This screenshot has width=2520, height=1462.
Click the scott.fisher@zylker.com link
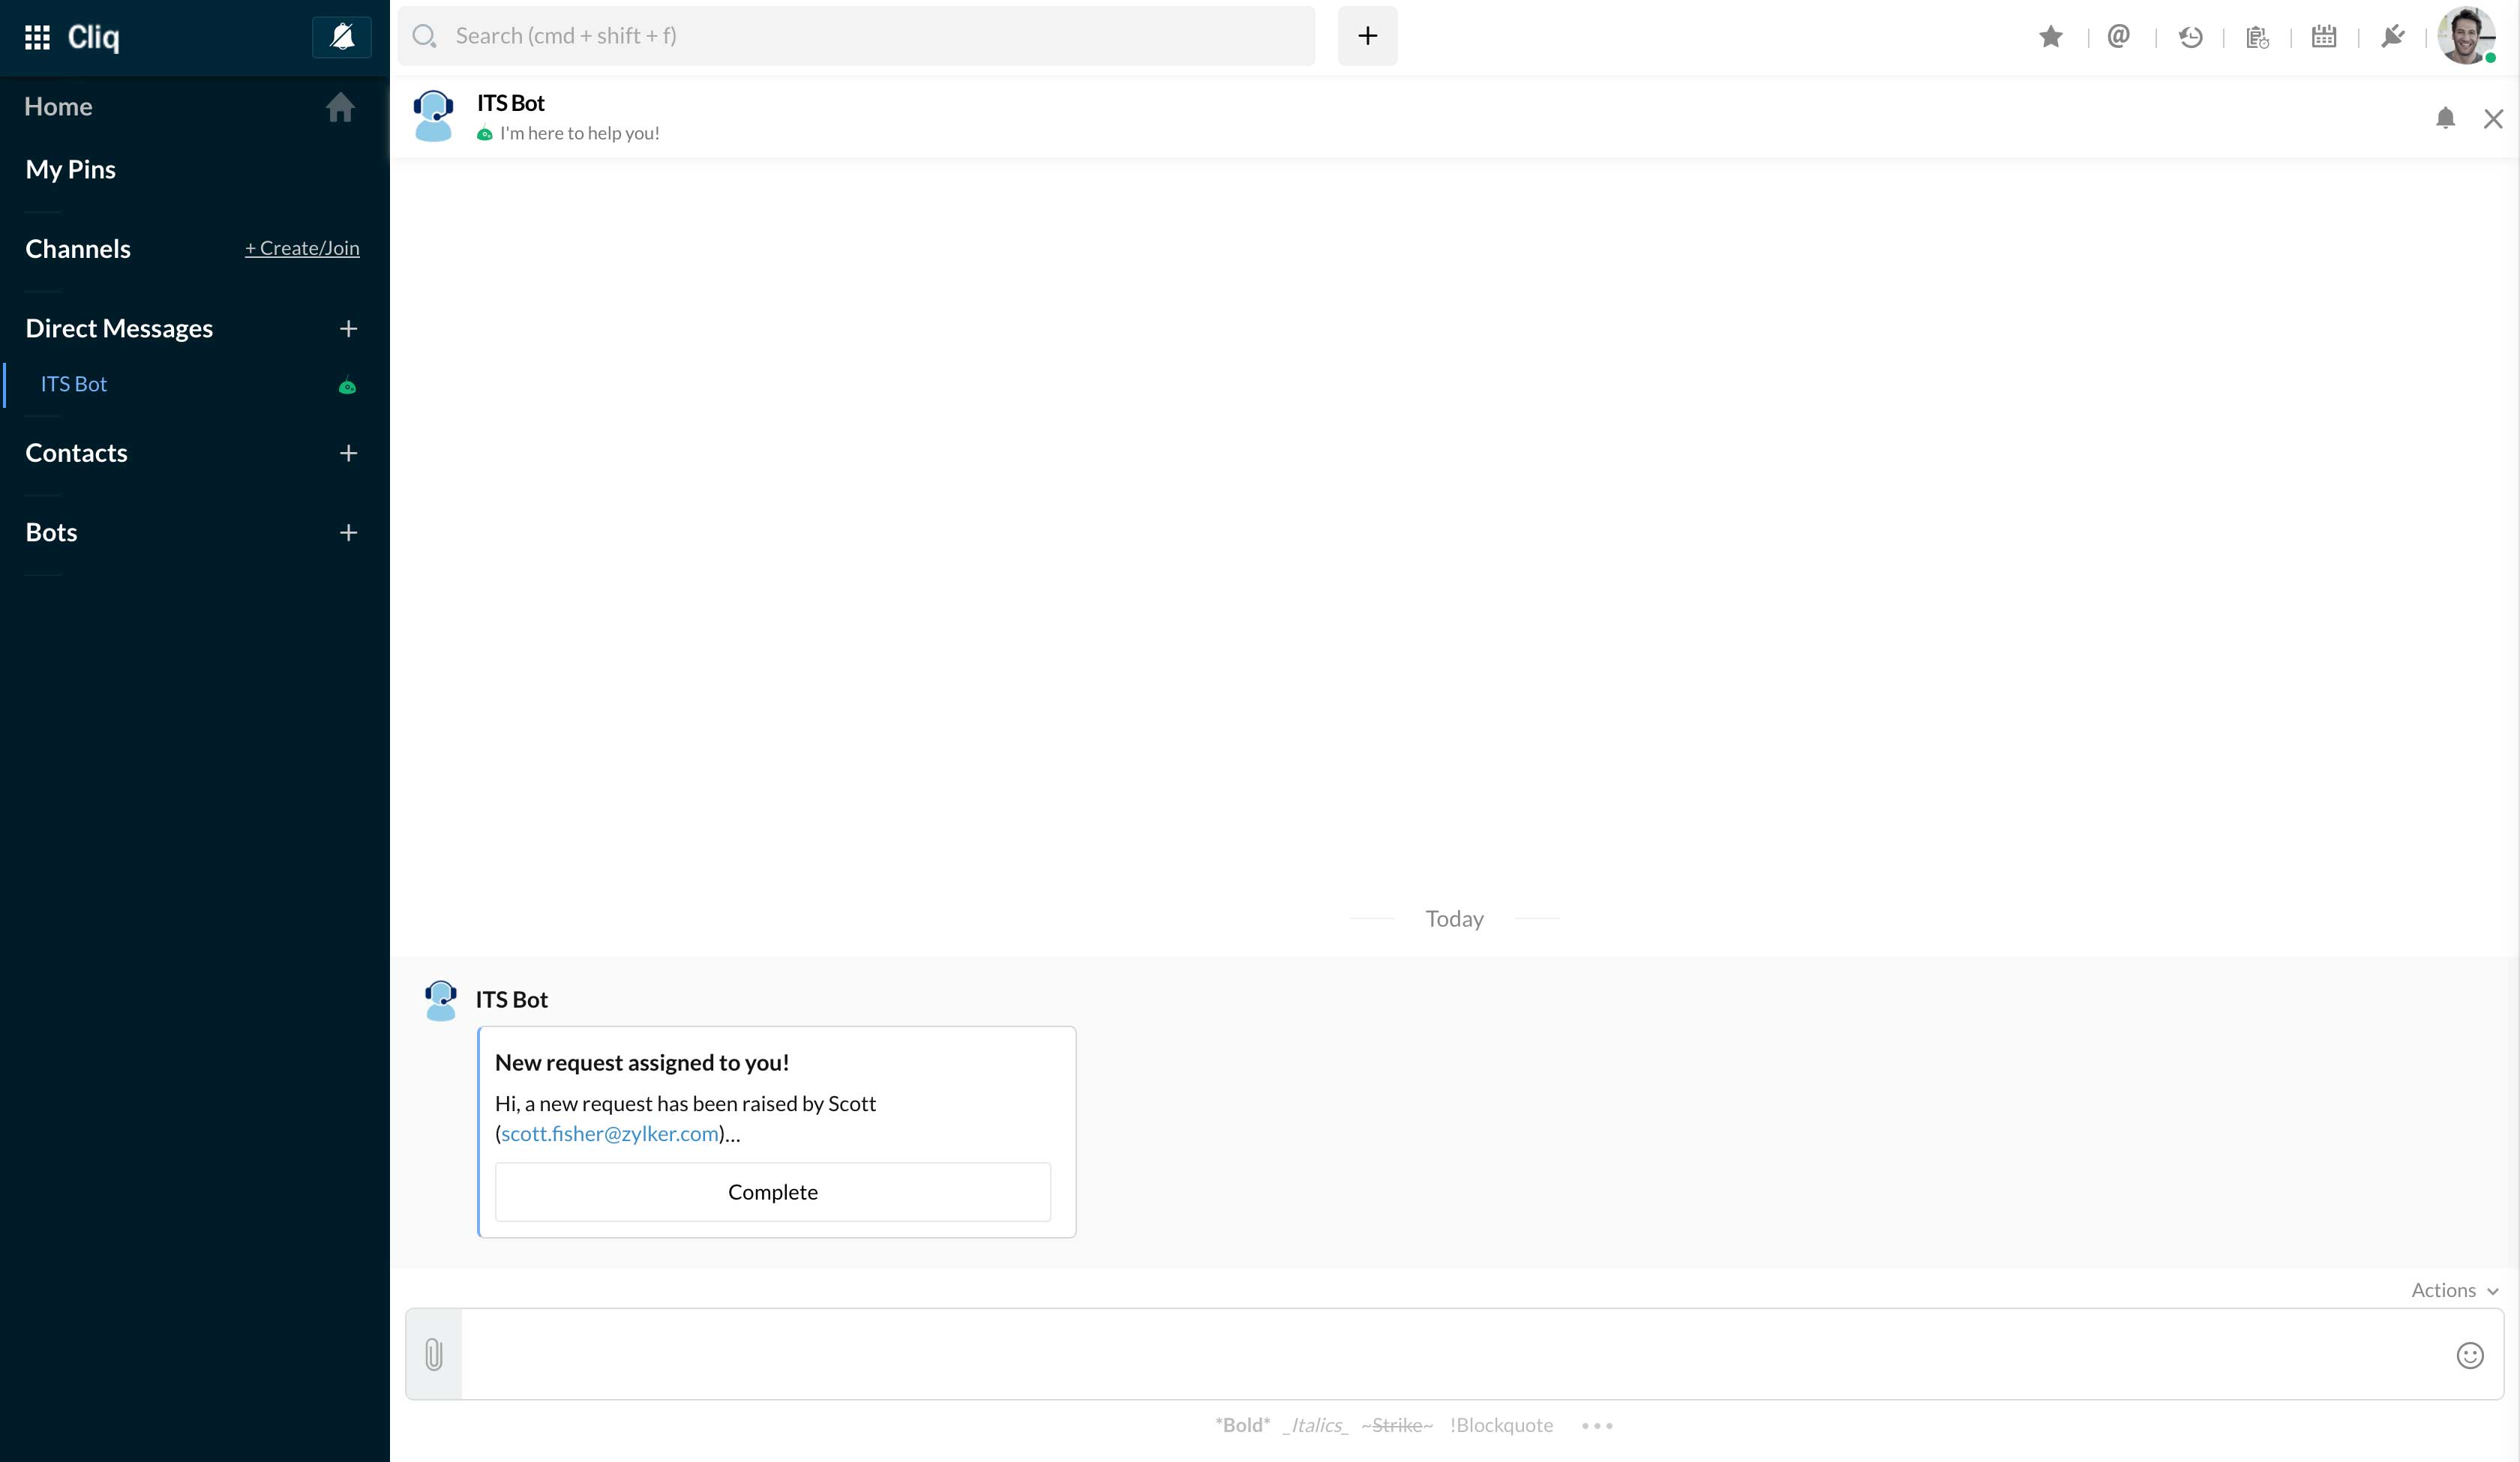[x=609, y=1133]
